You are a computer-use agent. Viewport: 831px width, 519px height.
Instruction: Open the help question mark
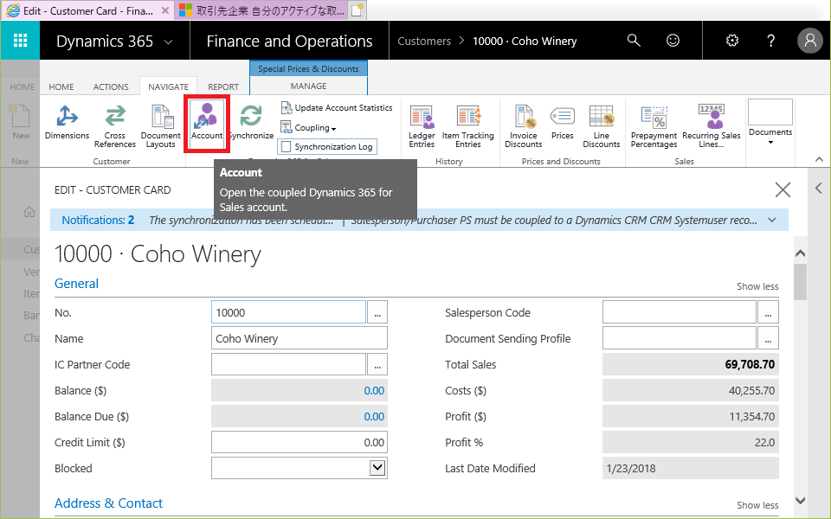click(x=770, y=41)
